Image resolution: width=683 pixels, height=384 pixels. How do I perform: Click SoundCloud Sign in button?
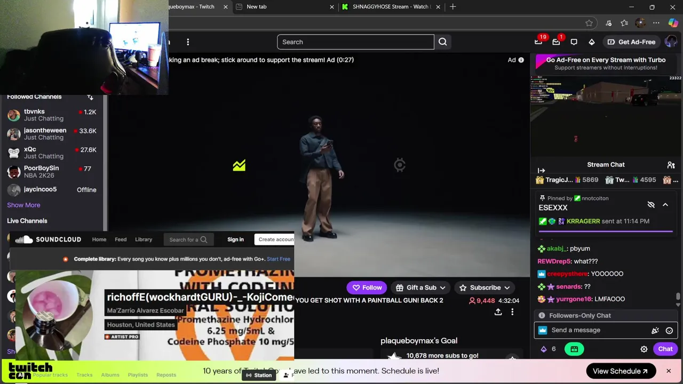click(235, 239)
